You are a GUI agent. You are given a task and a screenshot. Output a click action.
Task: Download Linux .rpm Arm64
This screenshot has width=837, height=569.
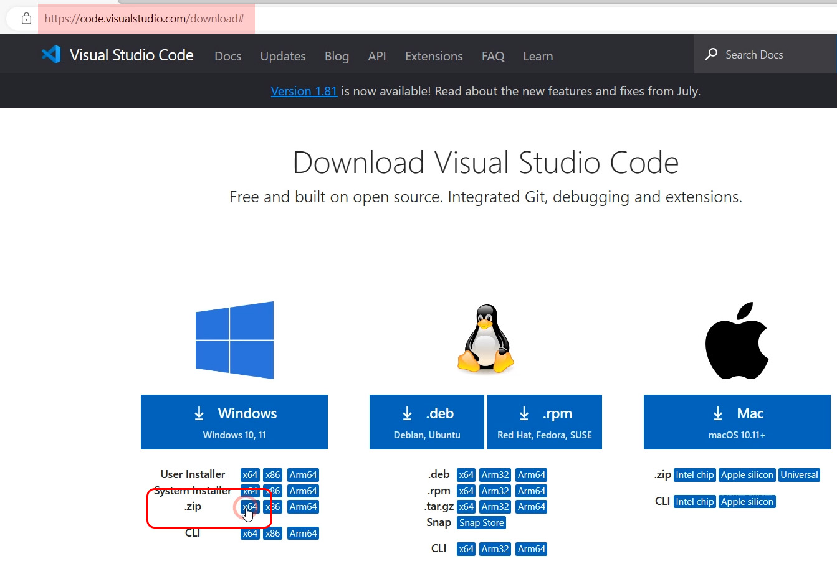[532, 491]
